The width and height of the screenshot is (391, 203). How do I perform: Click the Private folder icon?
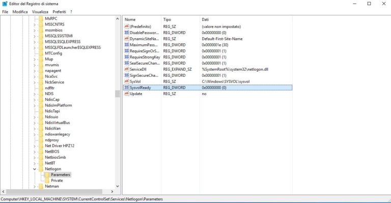pos(47,180)
